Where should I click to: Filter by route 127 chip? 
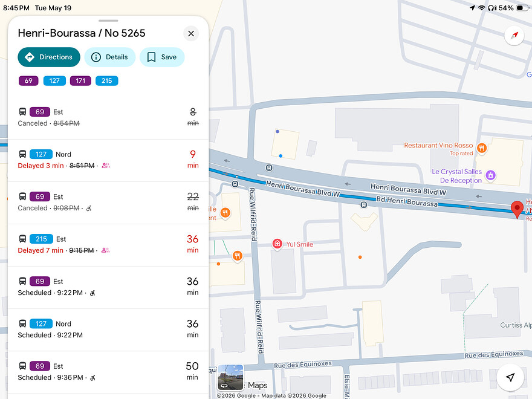click(54, 81)
